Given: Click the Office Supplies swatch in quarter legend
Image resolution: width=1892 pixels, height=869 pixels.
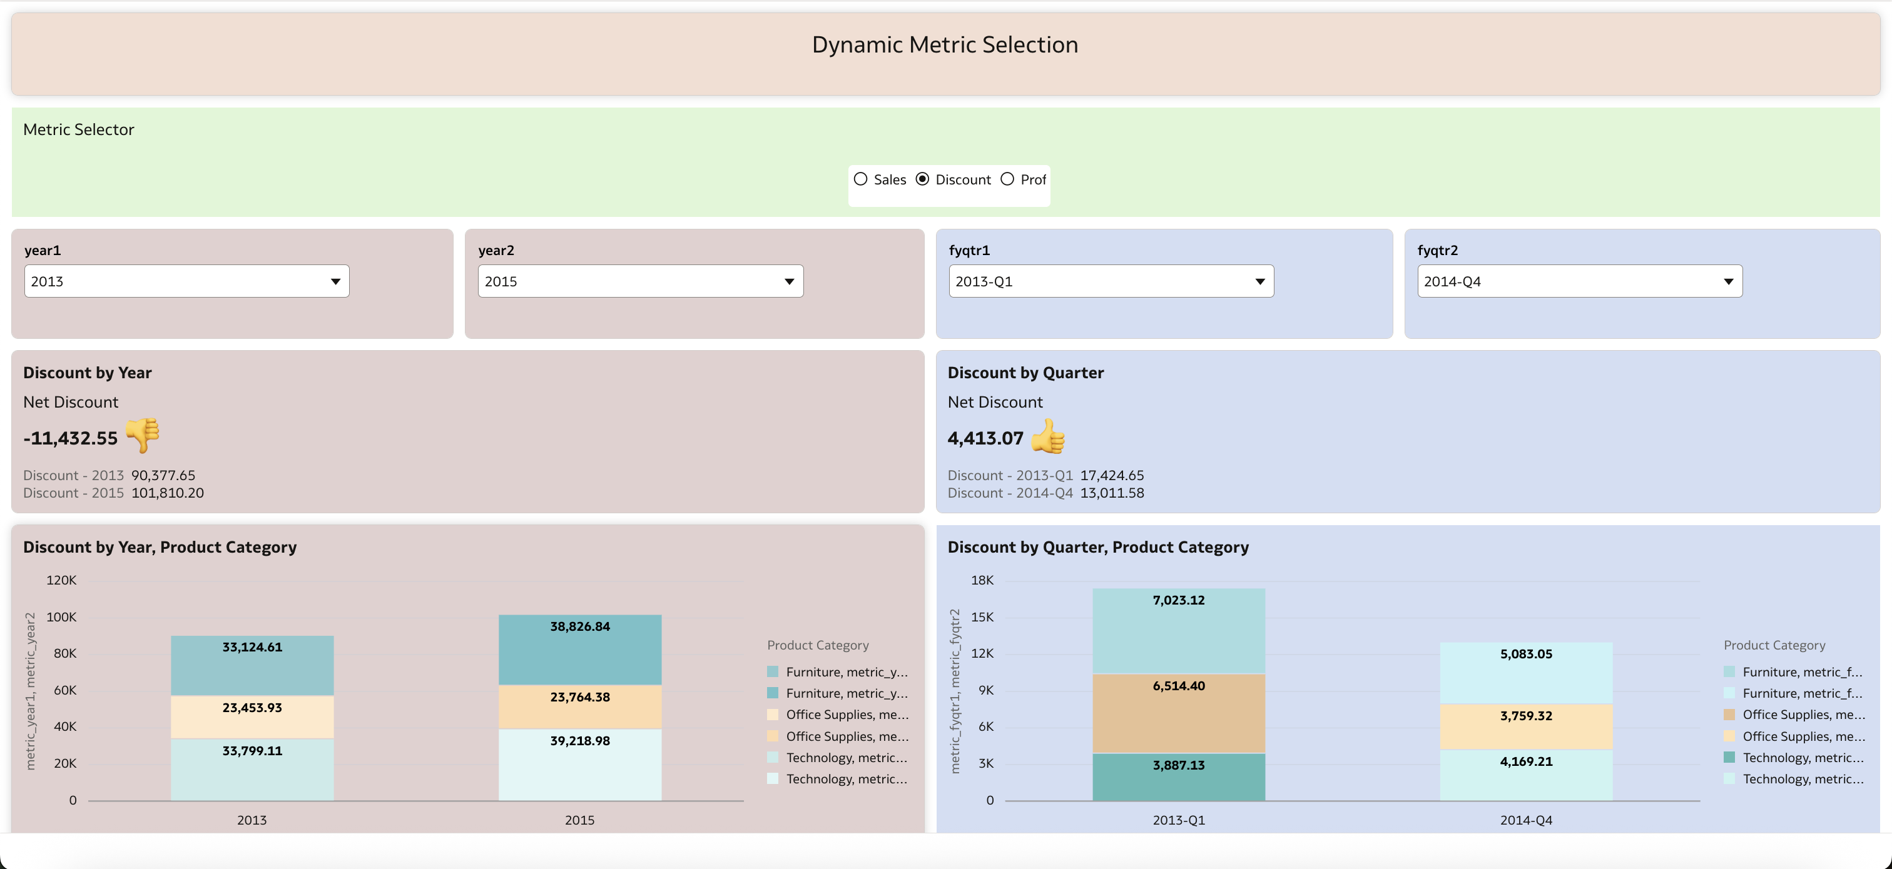Looking at the screenshot, I should tap(1729, 714).
